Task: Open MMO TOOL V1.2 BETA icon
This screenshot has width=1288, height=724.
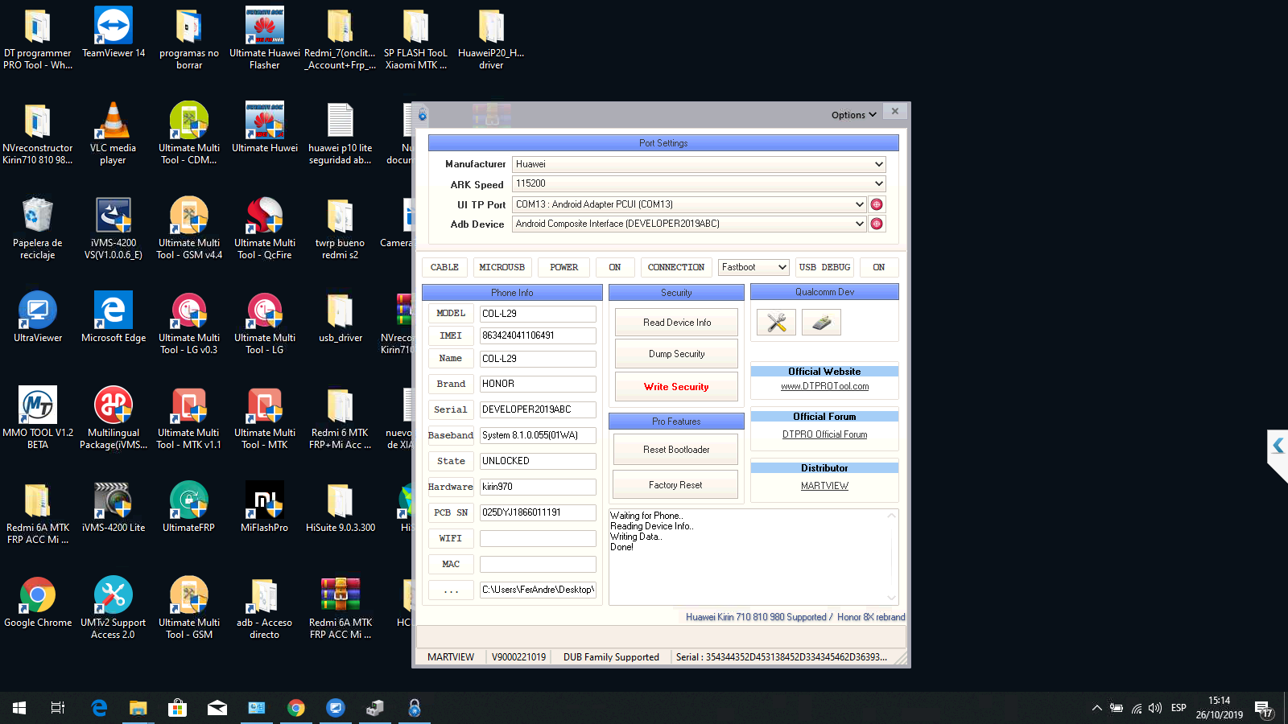Action: click(38, 418)
